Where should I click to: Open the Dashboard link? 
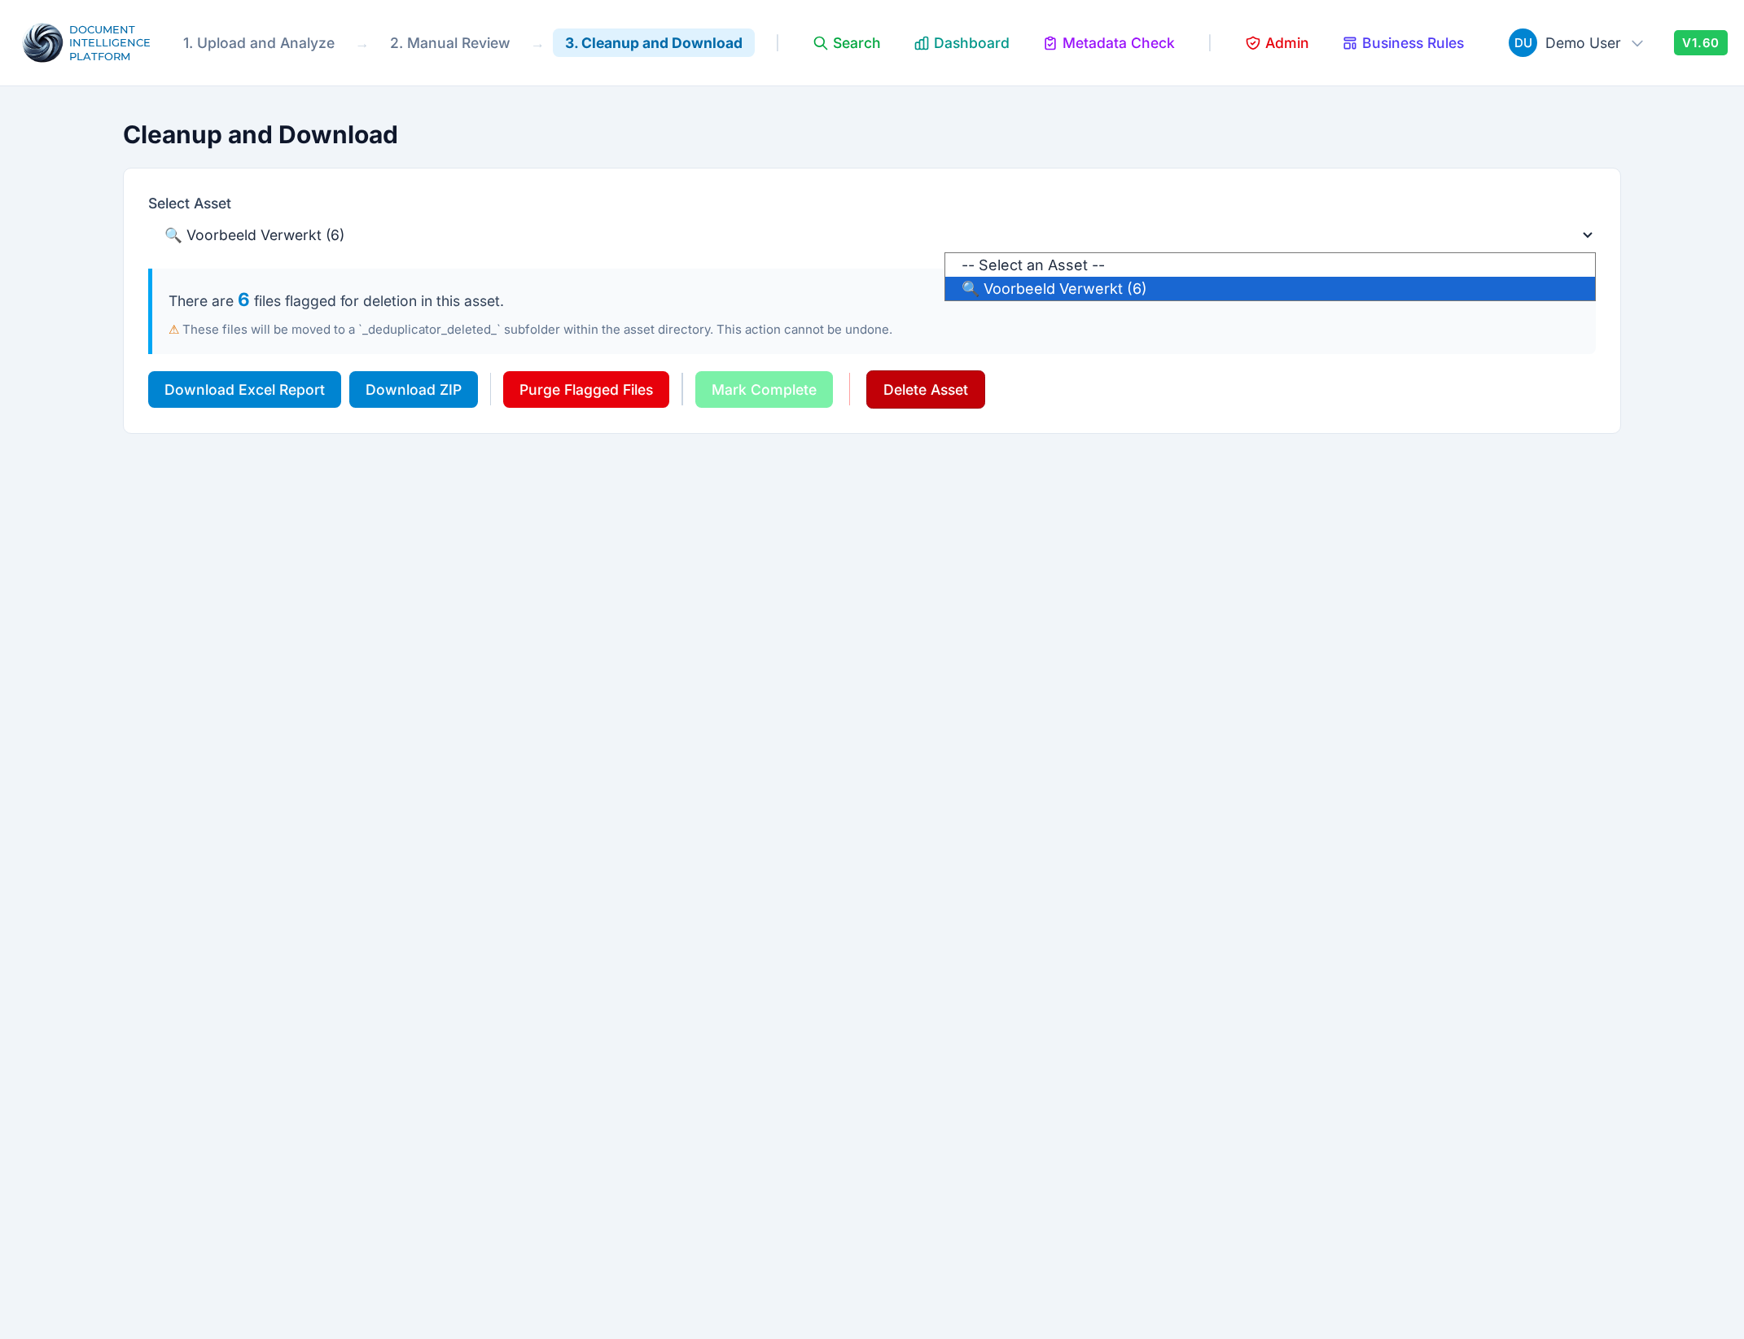[x=961, y=43]
